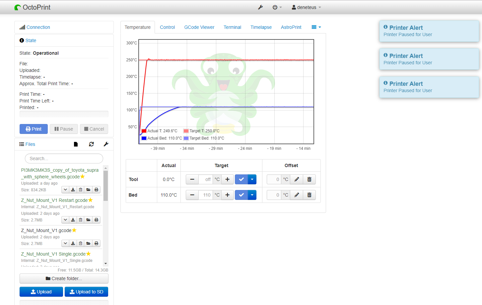Click the Actual T red legend swatch
482x305 pixels.
point(144,131)
